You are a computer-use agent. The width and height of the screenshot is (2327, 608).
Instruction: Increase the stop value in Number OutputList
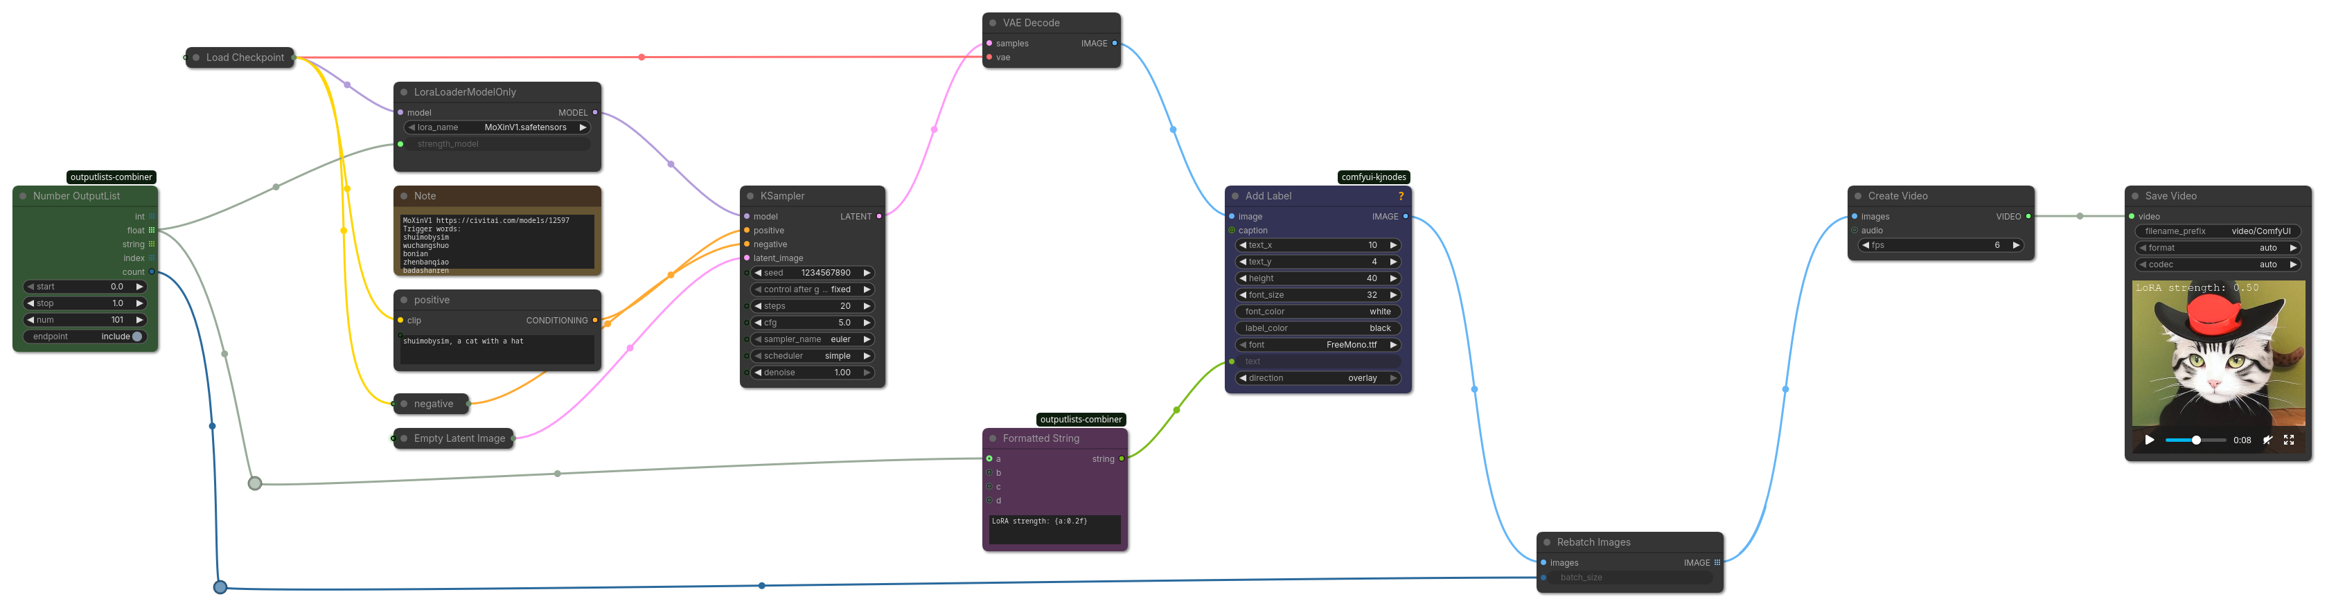139,303
